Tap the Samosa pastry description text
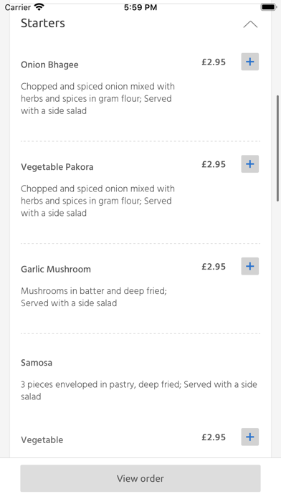 click(139, 391)
